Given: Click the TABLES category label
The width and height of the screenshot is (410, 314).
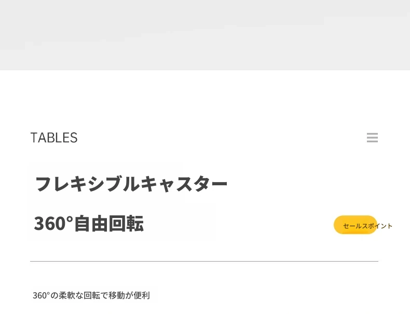Looking at the screenshot, I should [x=54, y=138].
